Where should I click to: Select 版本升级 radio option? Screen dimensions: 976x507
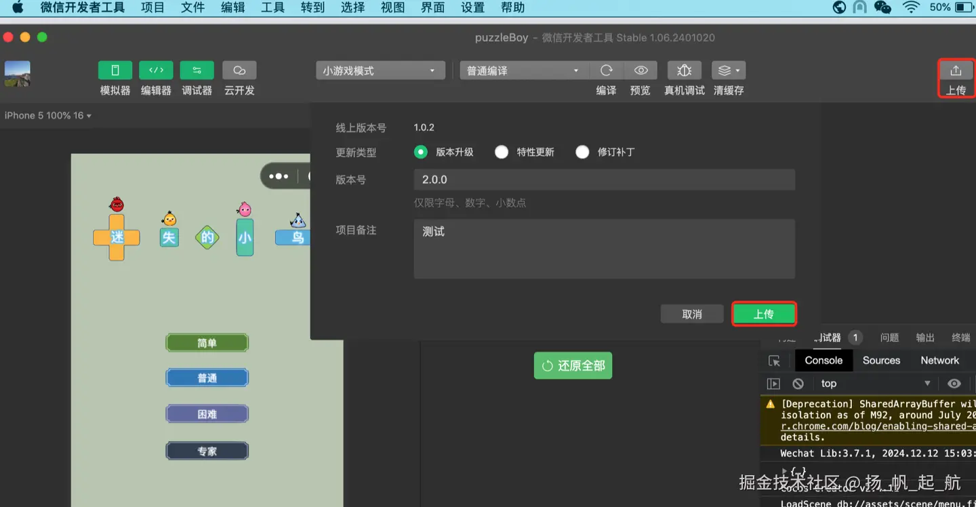tap(421, 152)
